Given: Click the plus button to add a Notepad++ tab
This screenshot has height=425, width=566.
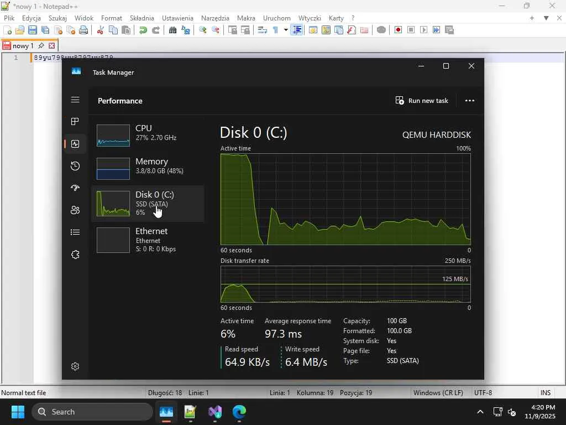Looking at the screenshot, I should pos(532,18).
